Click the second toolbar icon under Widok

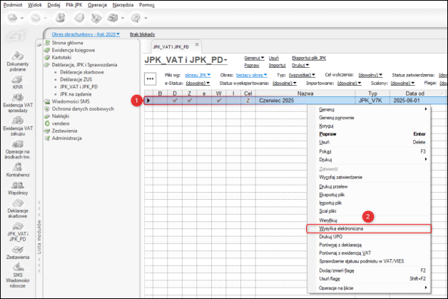click(x=36, y=18)
